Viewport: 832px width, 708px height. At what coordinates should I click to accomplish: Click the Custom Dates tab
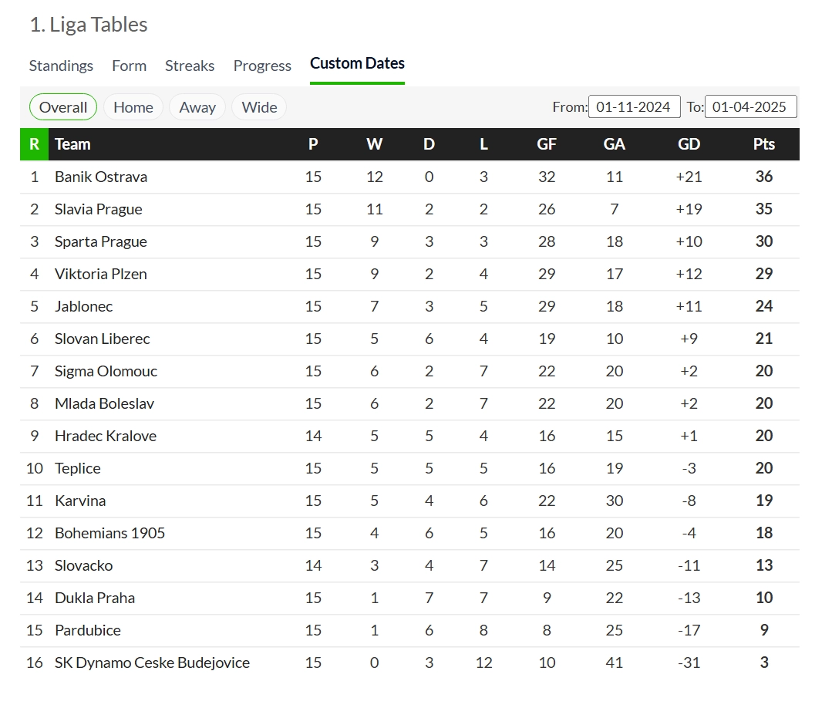pos(357,63)
